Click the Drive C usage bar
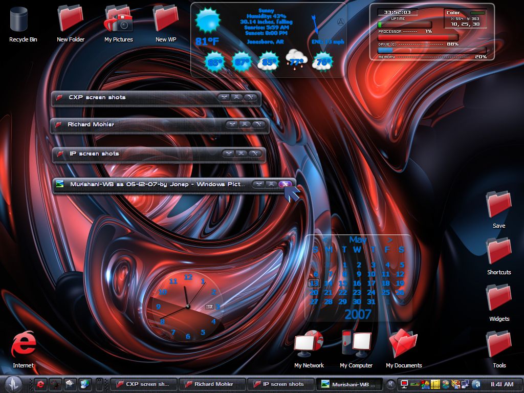524x393 pixels. [x=418, y=37]
